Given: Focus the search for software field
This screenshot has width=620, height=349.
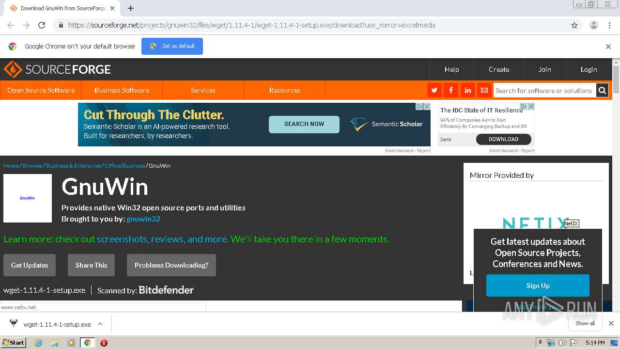Looking at the screenshot, I should click(544, 90).
